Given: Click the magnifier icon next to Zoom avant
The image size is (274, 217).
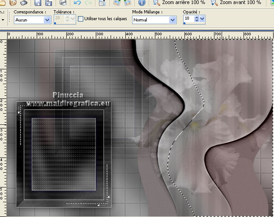Looking at the screenshot, I should pyautogui.click(x=214, y=2).
